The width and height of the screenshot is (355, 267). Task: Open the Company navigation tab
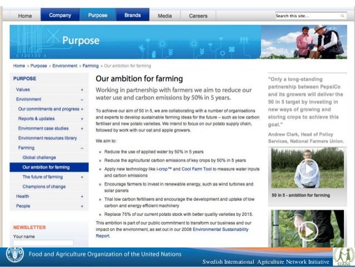pyautogui.click(x=60, y=15)
